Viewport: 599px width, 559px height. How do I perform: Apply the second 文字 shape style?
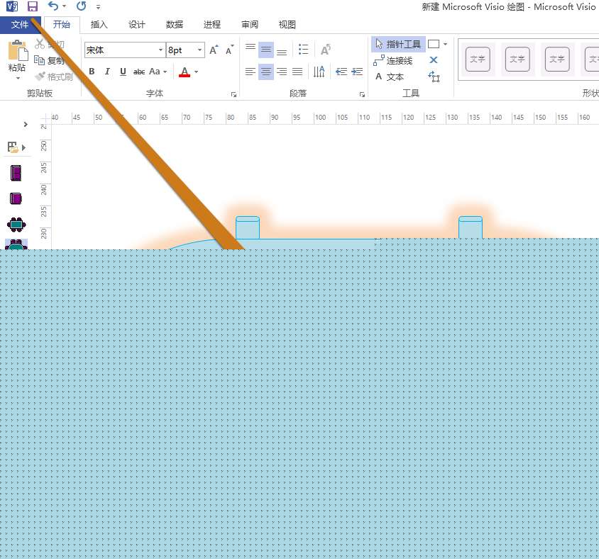517,59
